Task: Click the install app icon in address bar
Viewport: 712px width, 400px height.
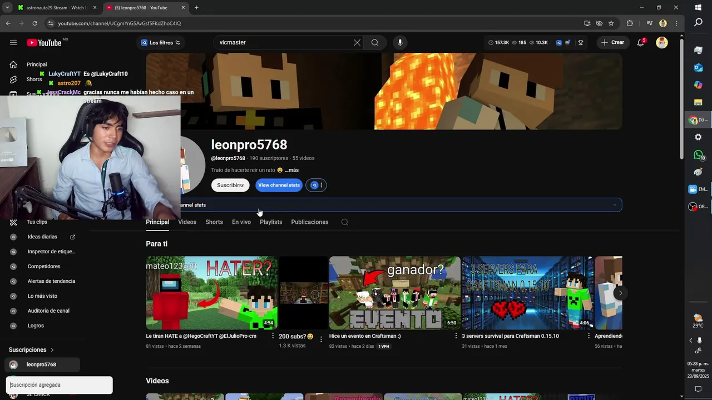Action: tap(587, 23)
